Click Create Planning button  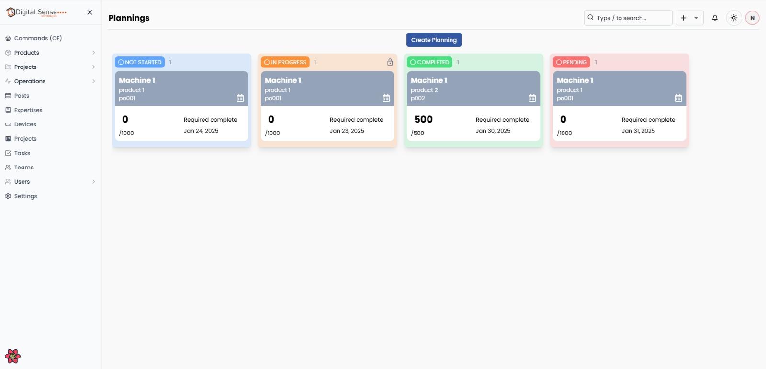point(434,40)
